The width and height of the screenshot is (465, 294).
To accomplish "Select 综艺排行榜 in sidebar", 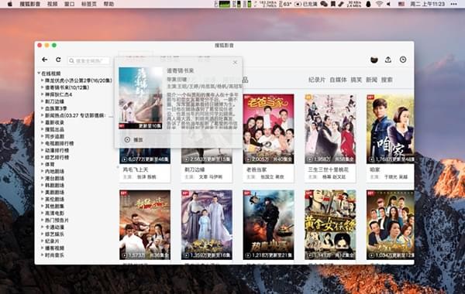I will tap(57, 157).
